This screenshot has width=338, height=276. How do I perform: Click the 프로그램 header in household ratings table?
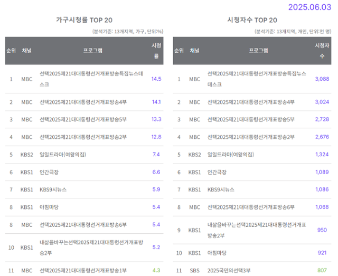[x=93, y=51]
